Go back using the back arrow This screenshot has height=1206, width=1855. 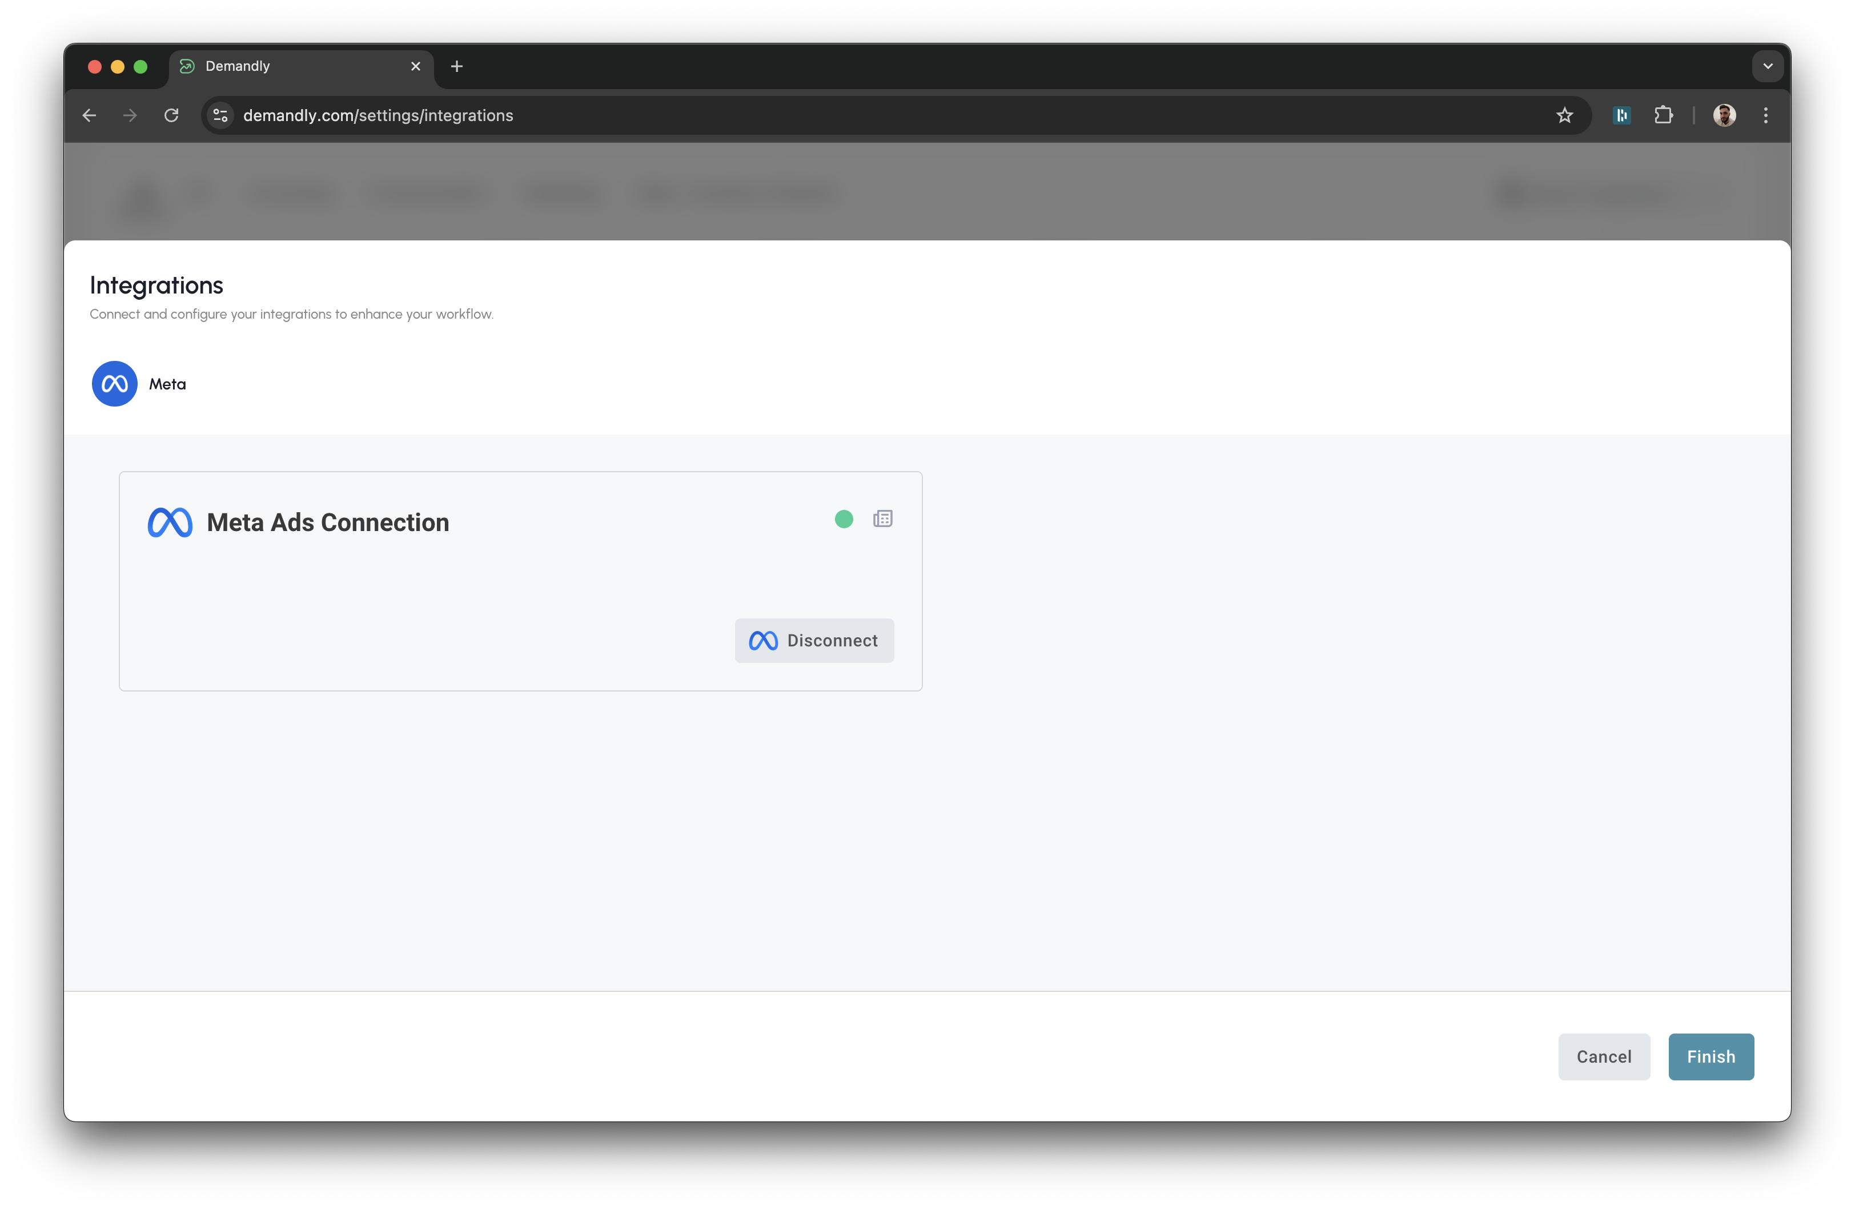click(x=89, y=115)
